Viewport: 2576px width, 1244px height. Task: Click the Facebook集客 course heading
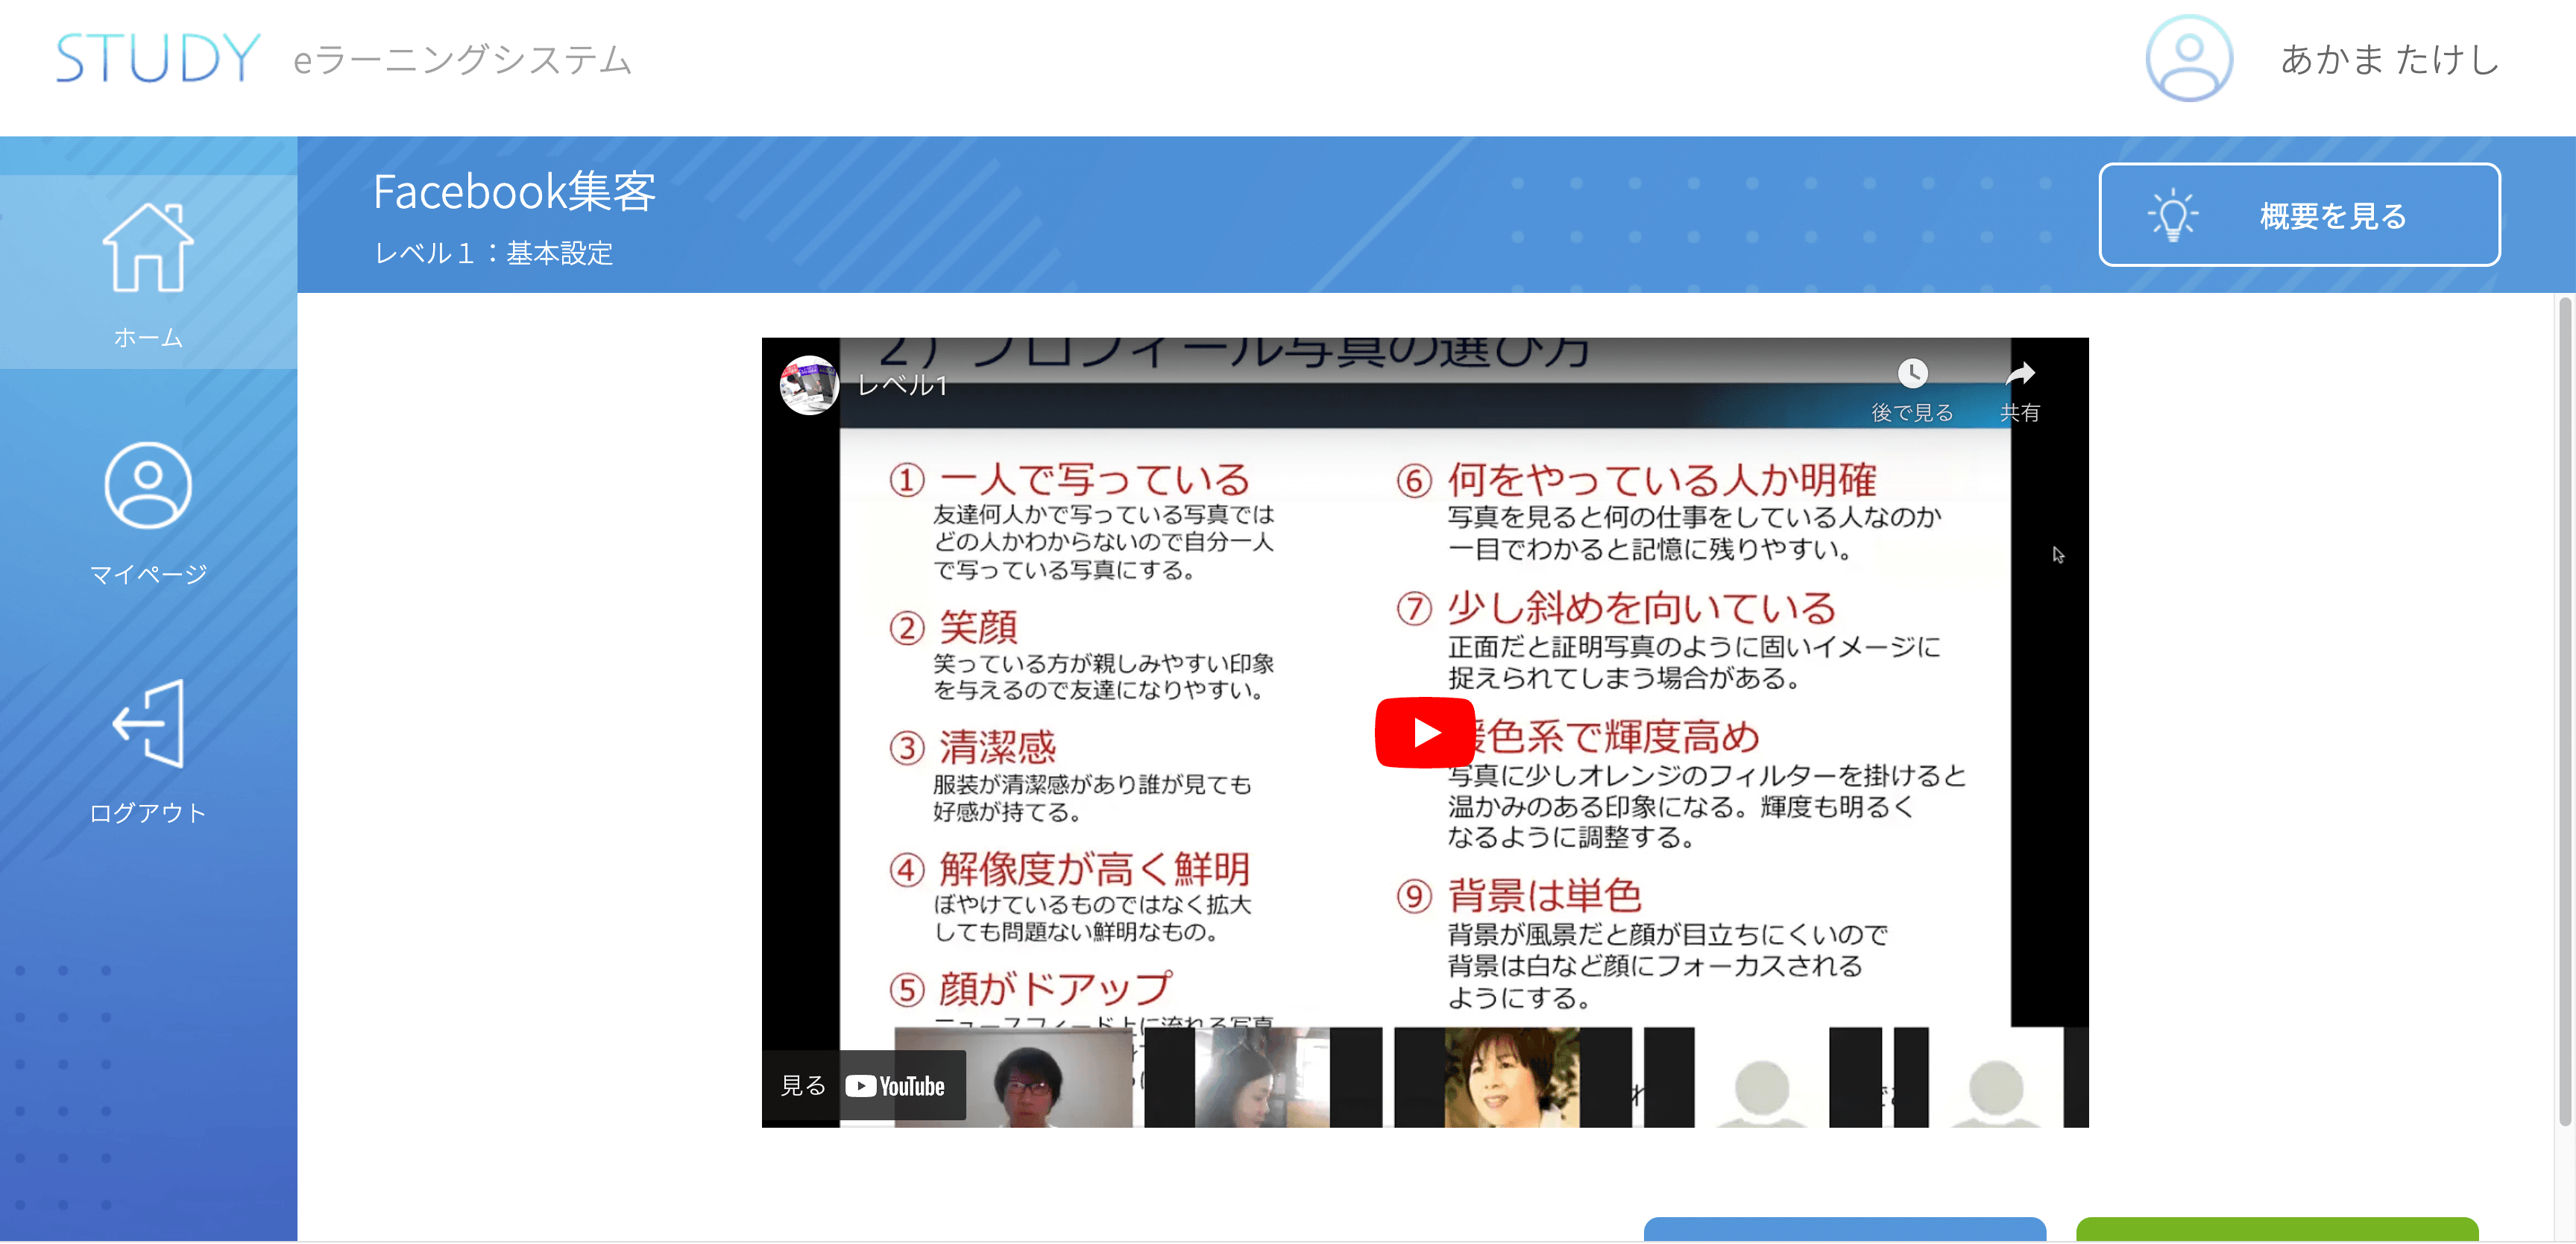point(514,191)
